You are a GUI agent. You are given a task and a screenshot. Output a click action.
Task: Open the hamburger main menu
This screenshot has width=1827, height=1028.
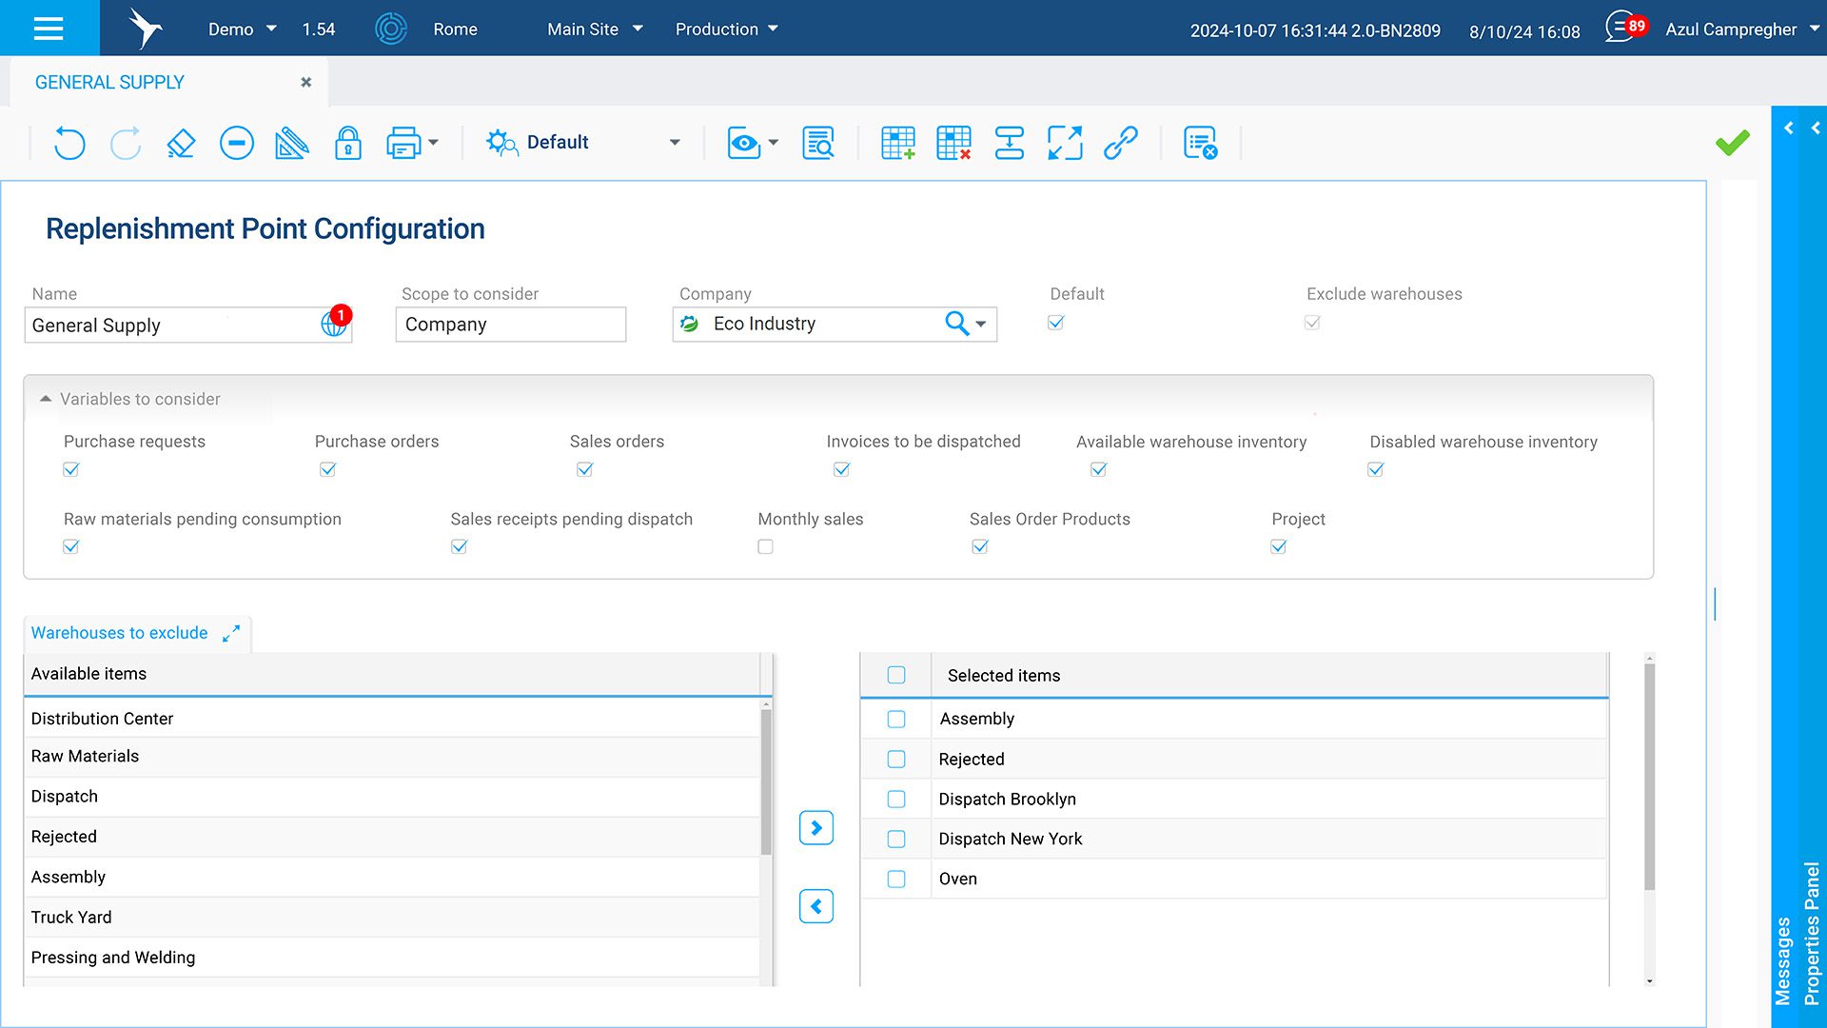(x=49, y=28)
